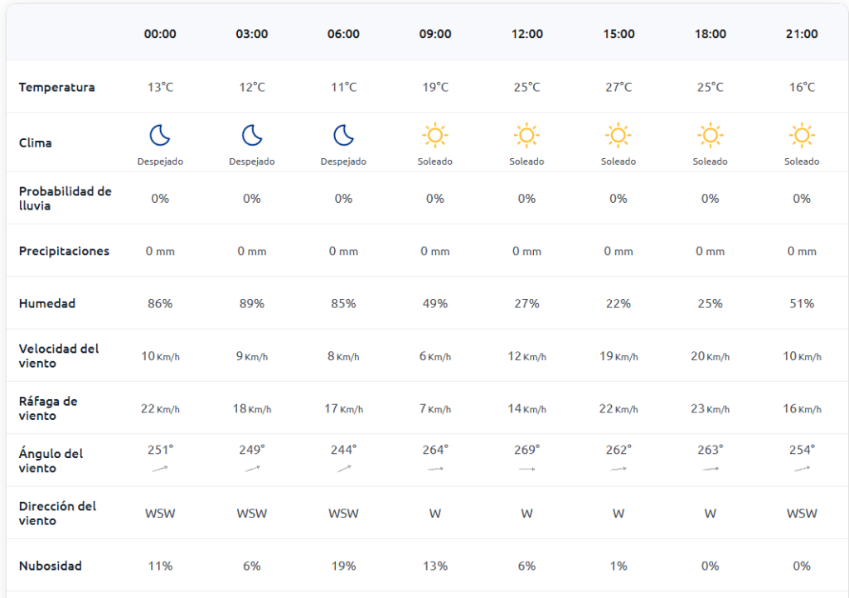Click the wind arrow below 251° angle

[160, 469]
